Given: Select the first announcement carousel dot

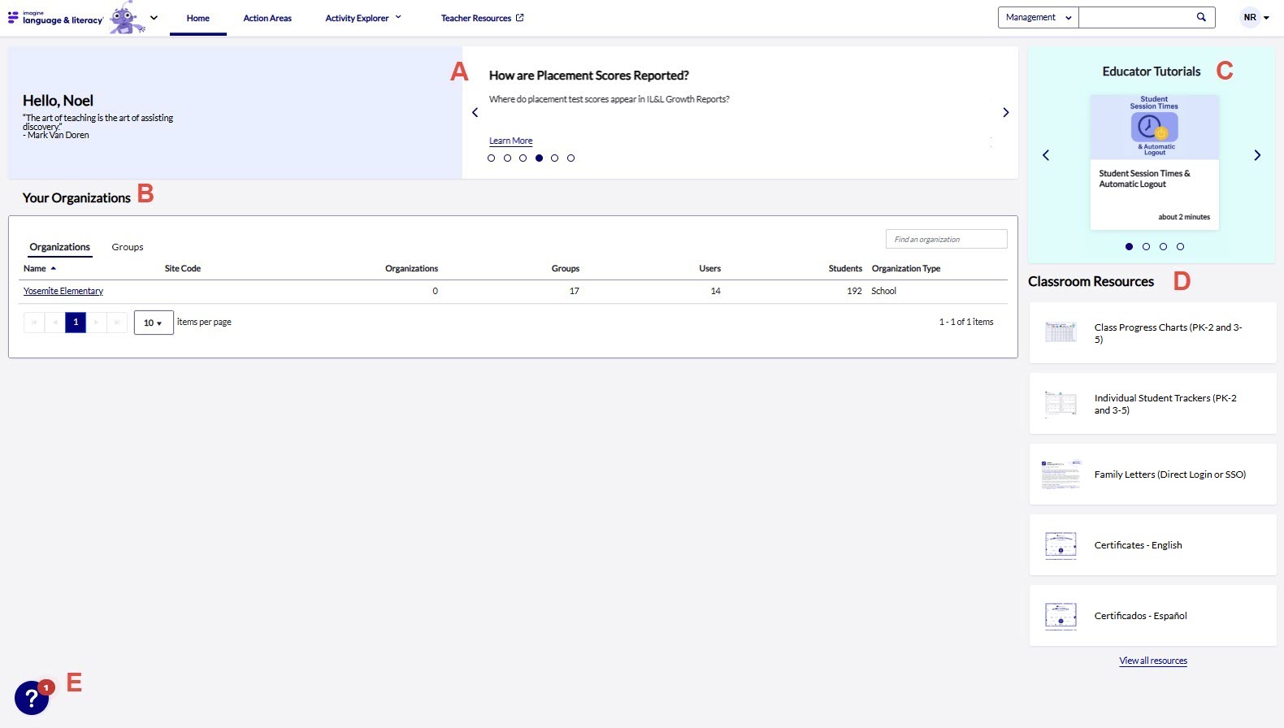Looking at the screenshot, I should coord(491,158).
